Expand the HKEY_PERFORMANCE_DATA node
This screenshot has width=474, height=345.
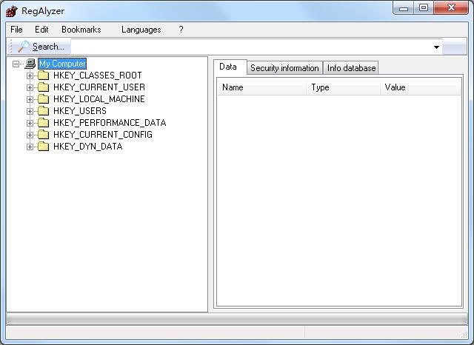click(30, 123)
